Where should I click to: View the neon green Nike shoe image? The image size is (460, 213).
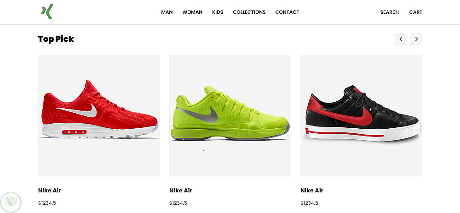click(x=230, y=116)
